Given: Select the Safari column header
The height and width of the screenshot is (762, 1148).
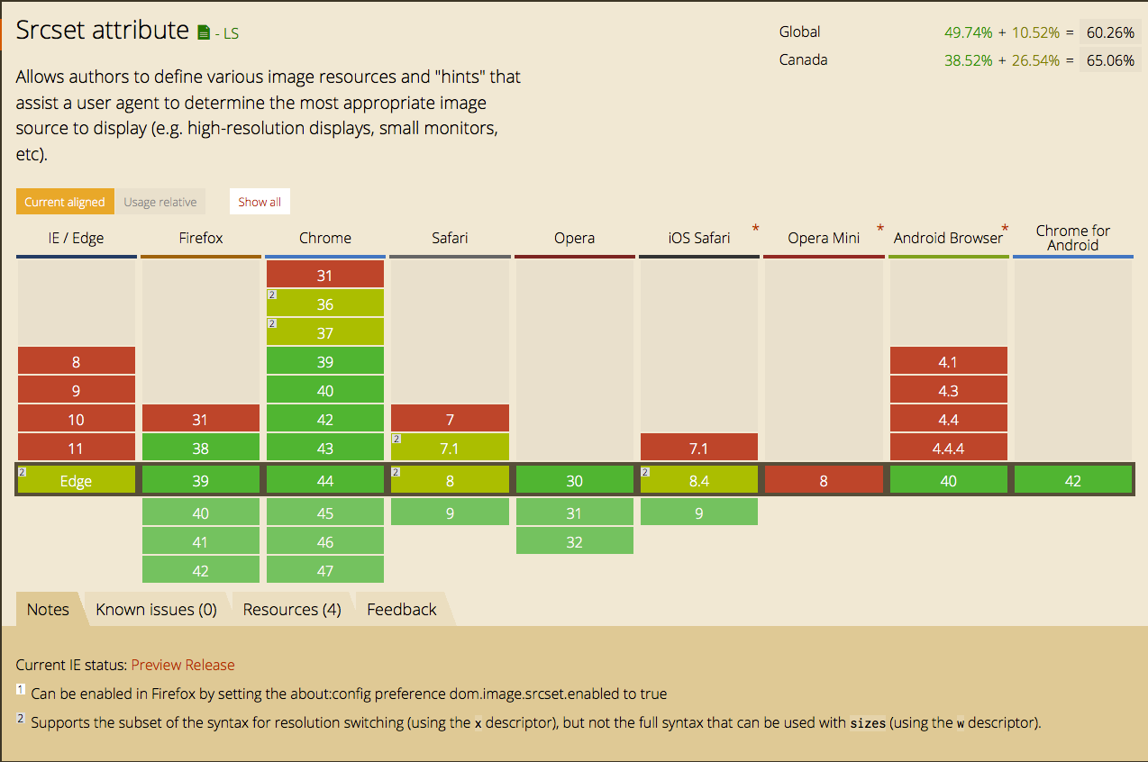Looking at the screenshot, I should coord(450,238).
